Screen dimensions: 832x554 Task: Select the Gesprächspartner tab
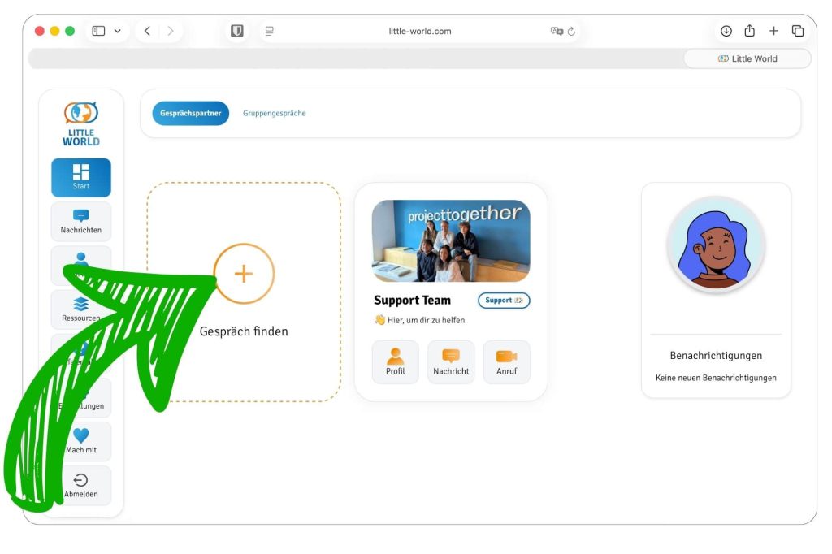[x=191, y=114]
